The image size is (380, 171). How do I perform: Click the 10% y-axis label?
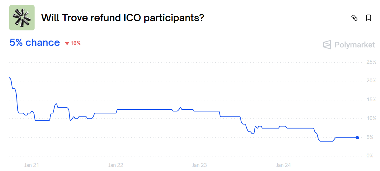371,118
